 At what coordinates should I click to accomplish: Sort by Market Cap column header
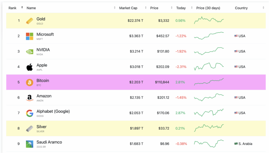[x=128, y=8]
